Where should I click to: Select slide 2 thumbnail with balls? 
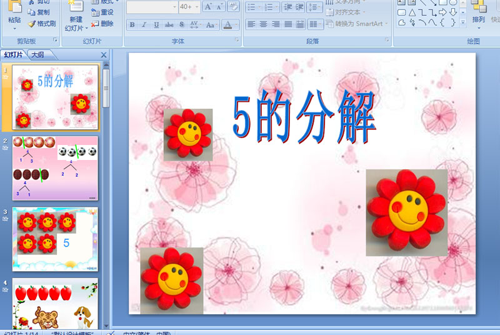click(x=55, y=168)
